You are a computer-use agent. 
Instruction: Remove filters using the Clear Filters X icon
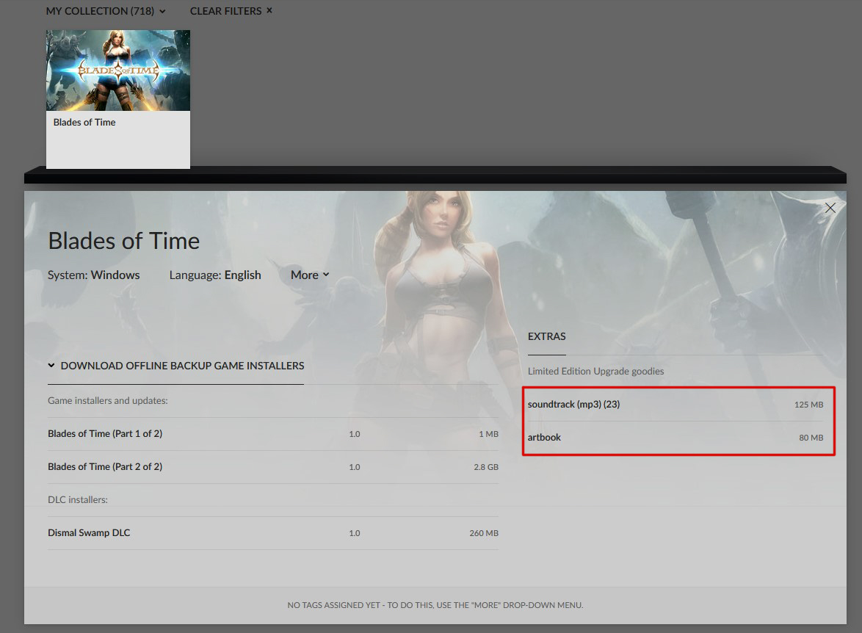click(269, 10)
